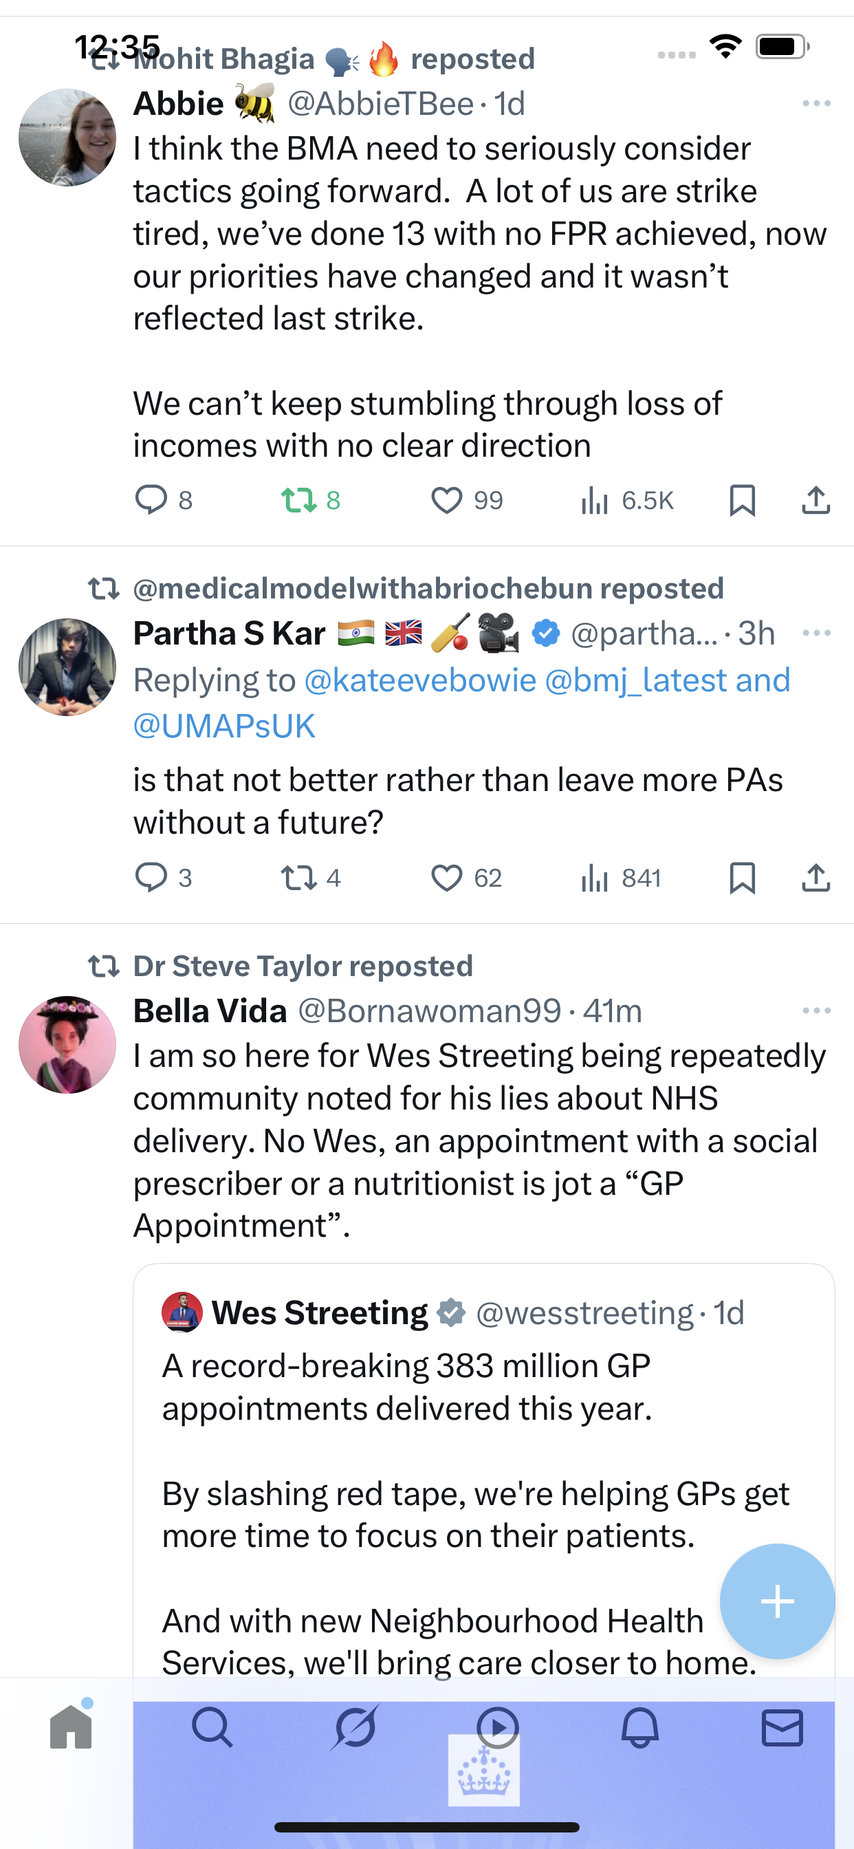854x1849 pixels.
Task: Share Abbie's tweet via share icon
Action: click(x=815, y=500)
